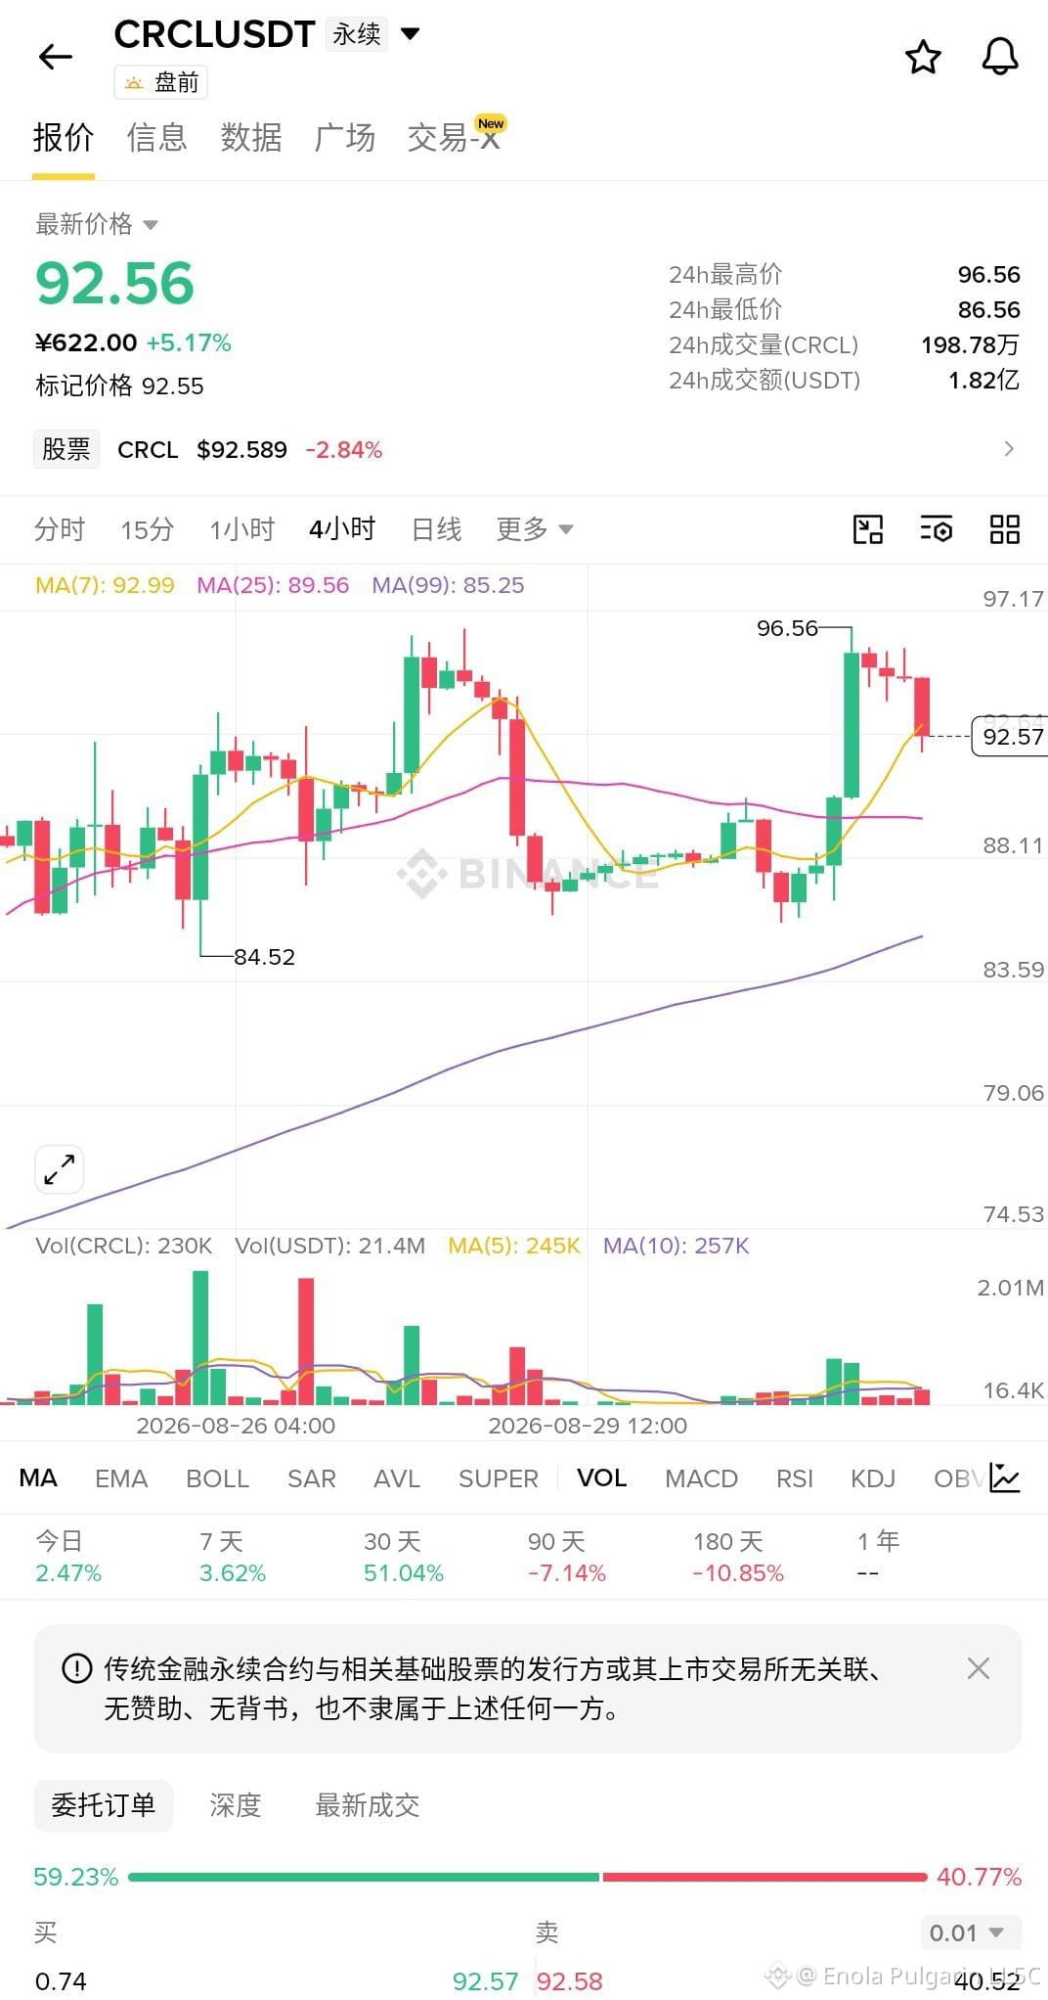Switch to 深度 tab
Image resolution: width=1048 pixels, height=2000 pixels.
pyautogui.click(x=236, y=1805)
